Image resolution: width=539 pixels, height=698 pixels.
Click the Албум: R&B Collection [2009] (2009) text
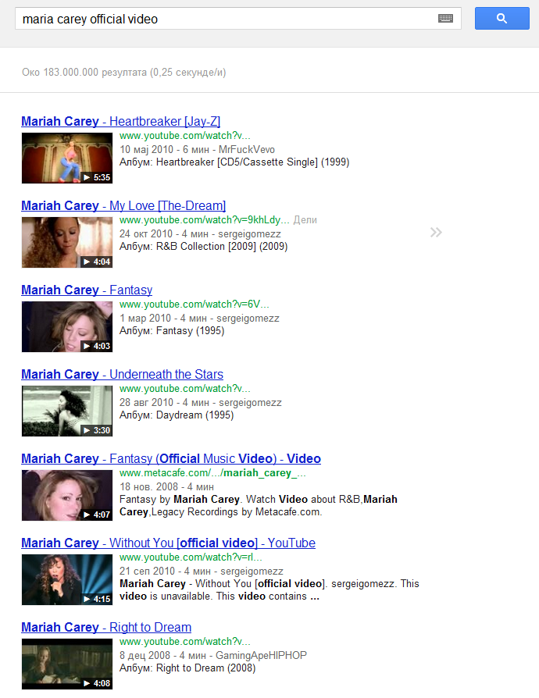pos(204,246)
